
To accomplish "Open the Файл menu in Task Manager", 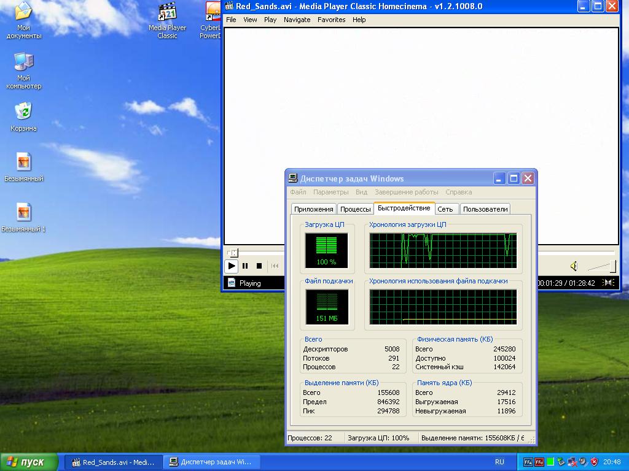I will tap(298, 192).
